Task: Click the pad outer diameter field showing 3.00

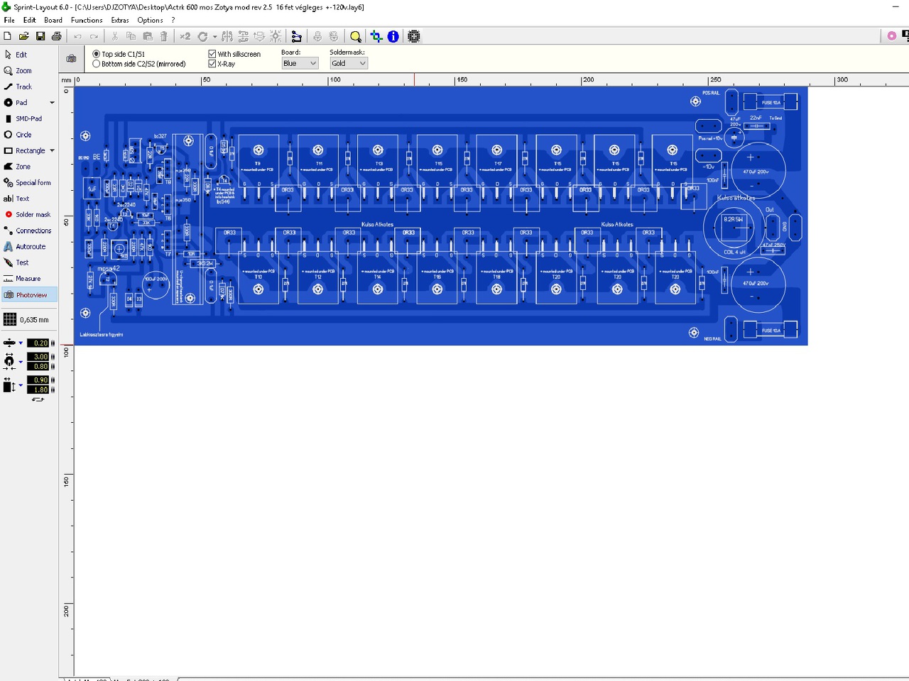Action: coord(38,357)
